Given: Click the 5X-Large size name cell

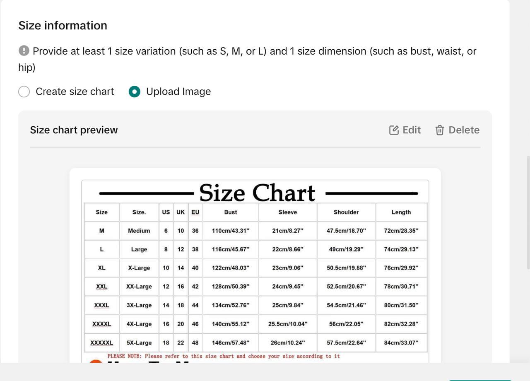Looking at the screenshot, I should coord(139,343).
